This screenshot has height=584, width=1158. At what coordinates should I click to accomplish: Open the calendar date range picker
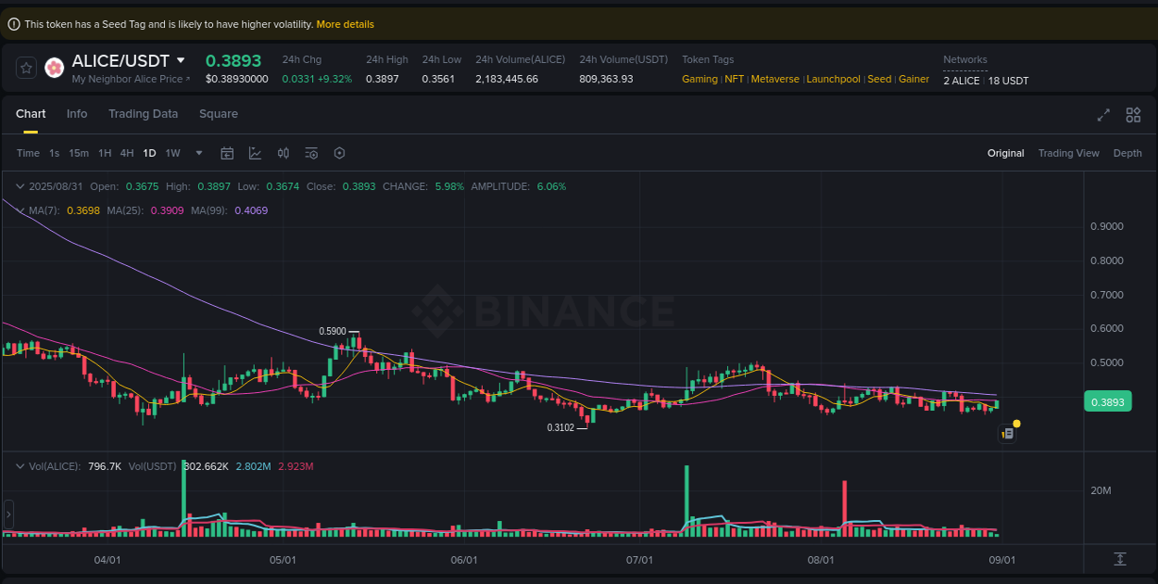click(227, 153)
